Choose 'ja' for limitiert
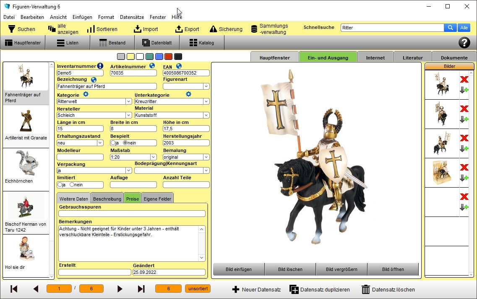 click(x=60, y=185)
